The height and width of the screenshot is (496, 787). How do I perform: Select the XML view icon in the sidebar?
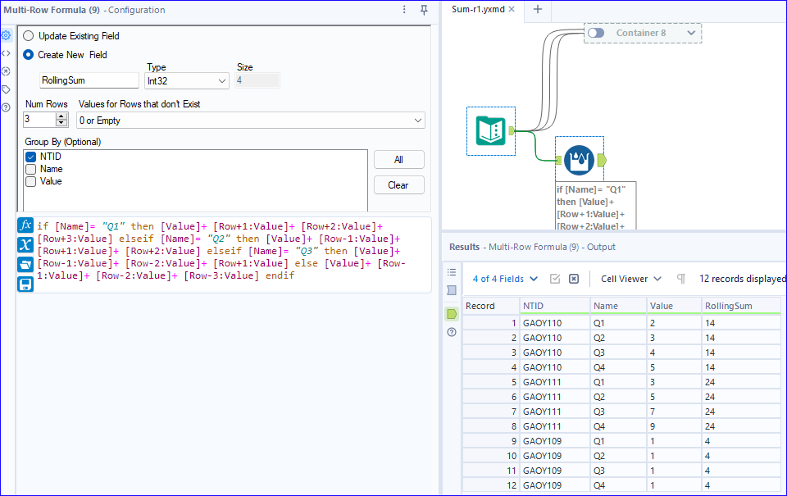tap(7, 53)
